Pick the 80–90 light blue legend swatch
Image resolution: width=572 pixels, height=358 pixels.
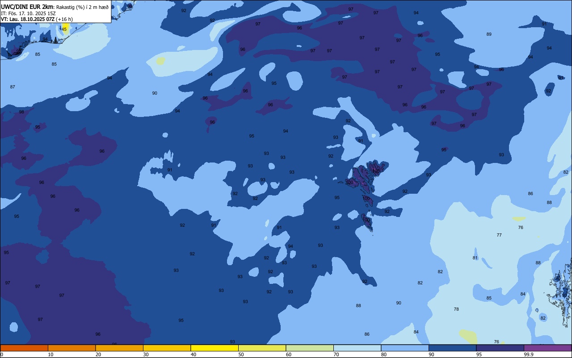click(x=405, y=348)
